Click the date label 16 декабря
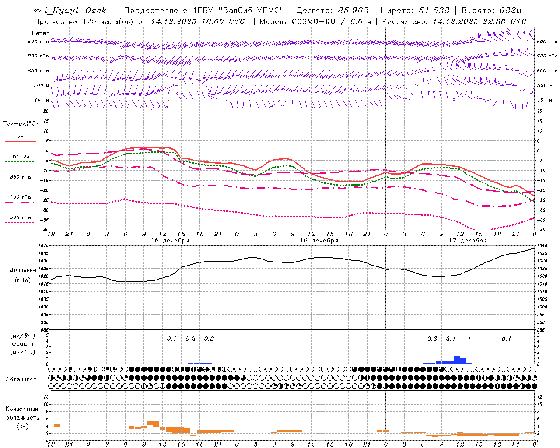560x448 pixels. 319,241
